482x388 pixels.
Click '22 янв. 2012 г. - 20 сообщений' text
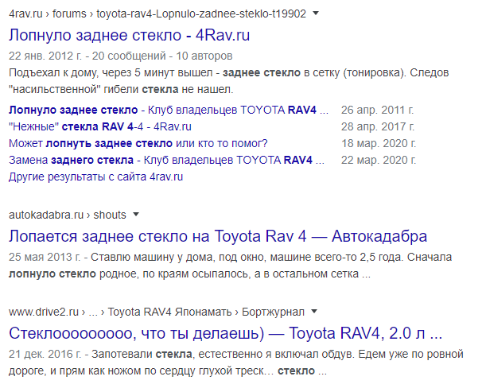(87, 56)
